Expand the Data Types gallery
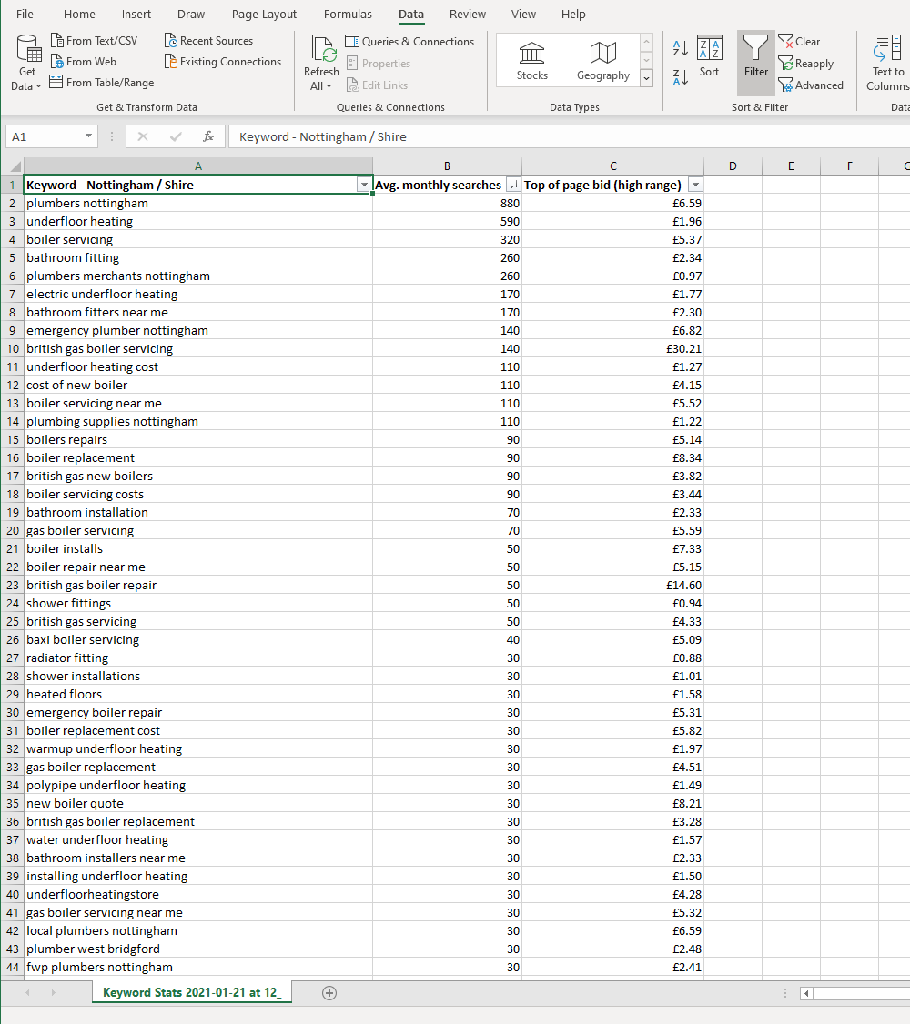The image size is (910, 1024). [646, 77]
